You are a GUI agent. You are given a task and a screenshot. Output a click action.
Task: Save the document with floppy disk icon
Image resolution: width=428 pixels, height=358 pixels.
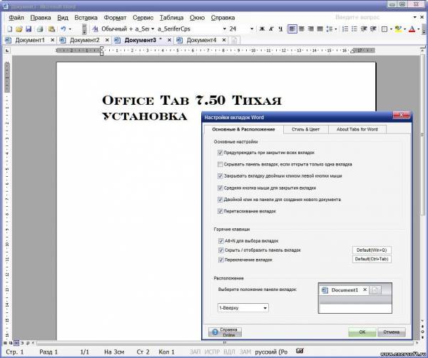point(29,29)
